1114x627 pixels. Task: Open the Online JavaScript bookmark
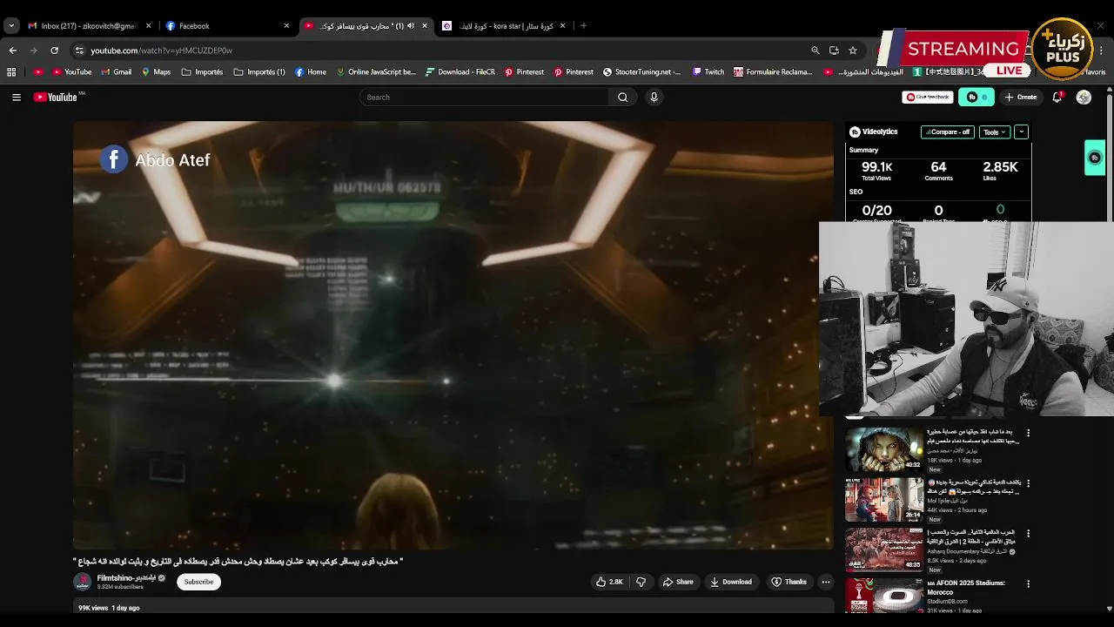pyautogui.click(x=376, y=72)
